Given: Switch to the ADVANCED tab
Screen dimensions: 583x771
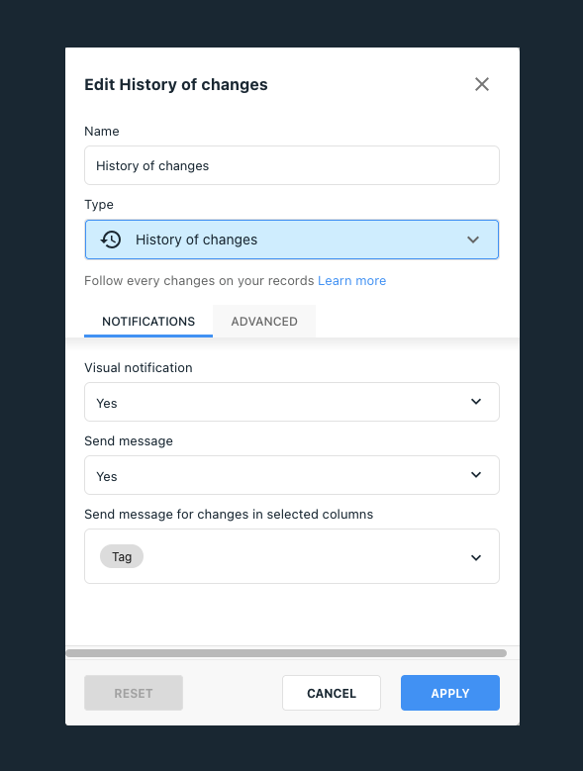Looking at the screenshot, I should [x=264, y=321].
